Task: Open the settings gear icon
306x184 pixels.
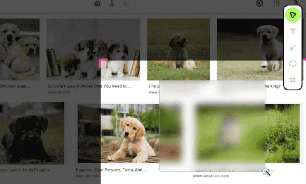Action: click(259, 3)
